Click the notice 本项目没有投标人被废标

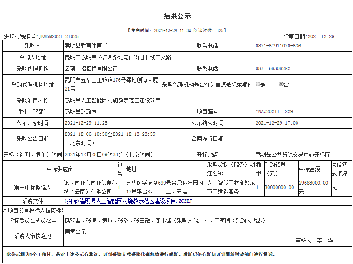point(33,210)
